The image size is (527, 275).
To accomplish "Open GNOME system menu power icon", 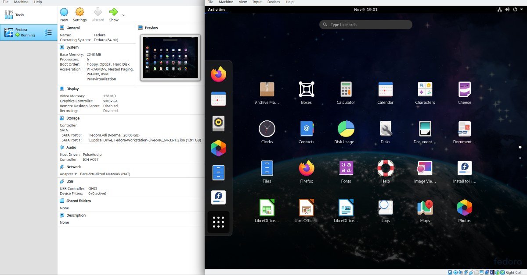I will pos(516,9).
